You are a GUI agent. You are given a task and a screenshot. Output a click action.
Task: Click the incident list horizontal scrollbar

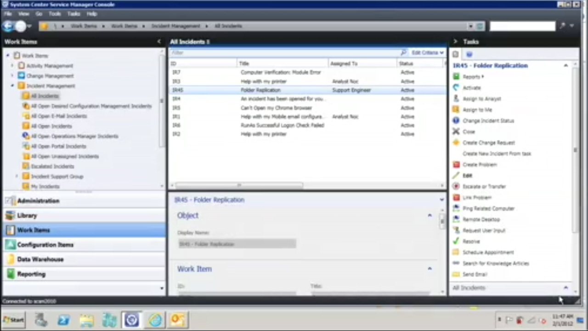click(239, 185)
